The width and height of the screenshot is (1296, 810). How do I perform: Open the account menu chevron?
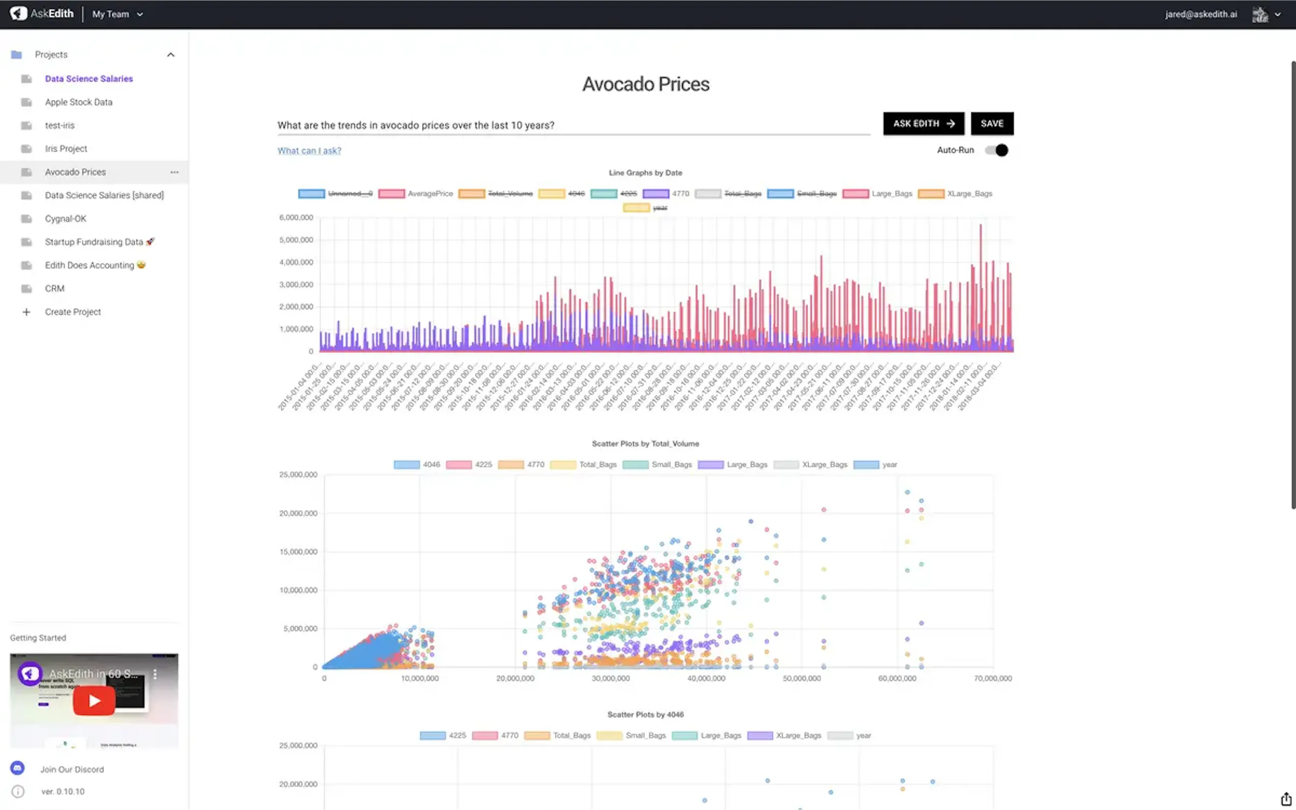point(1278,14)
